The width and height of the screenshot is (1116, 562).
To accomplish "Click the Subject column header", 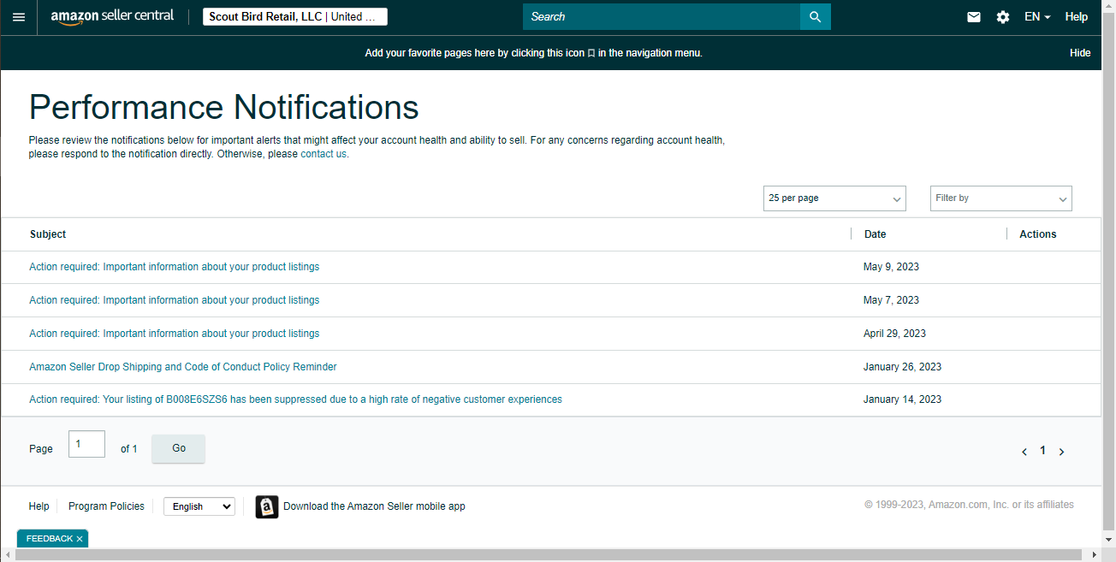I will (x=48, y=234).
